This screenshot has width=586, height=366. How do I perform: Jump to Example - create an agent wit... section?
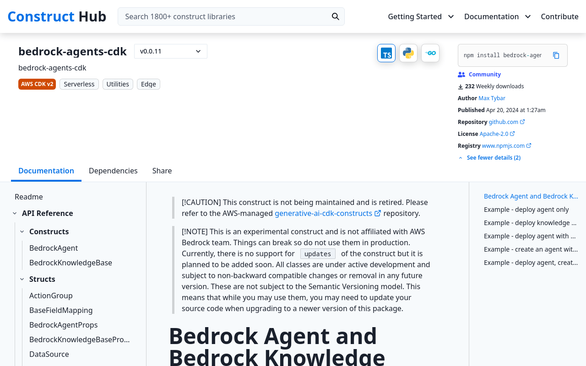click(x=531, y=249)
